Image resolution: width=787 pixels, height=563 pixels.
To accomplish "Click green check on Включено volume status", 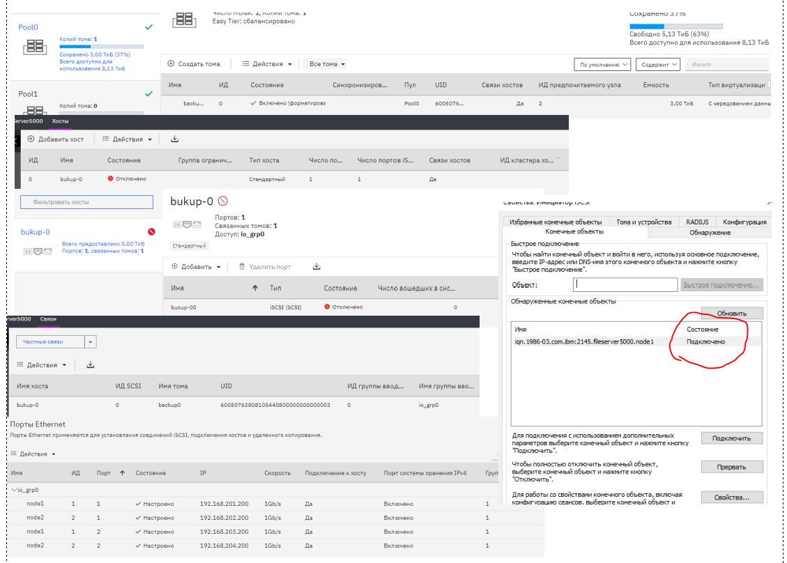I will coord(254,103).
